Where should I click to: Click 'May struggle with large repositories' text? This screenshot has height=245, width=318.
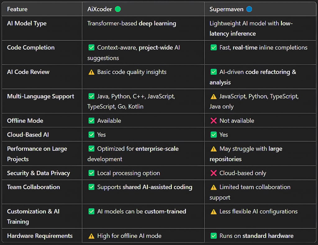click(246, 154)
